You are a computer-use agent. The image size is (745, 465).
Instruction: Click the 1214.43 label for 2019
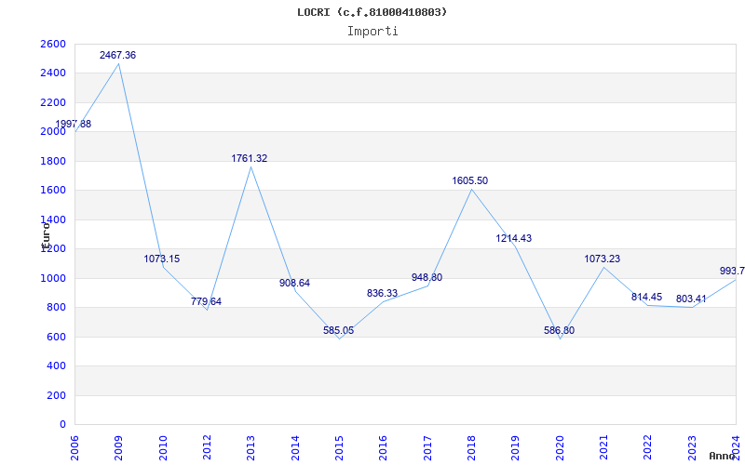pos(514,239)
